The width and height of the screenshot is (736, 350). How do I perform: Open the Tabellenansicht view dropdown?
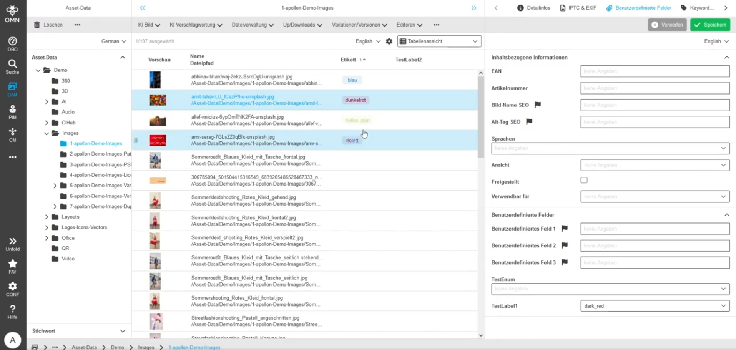point(439,41)
